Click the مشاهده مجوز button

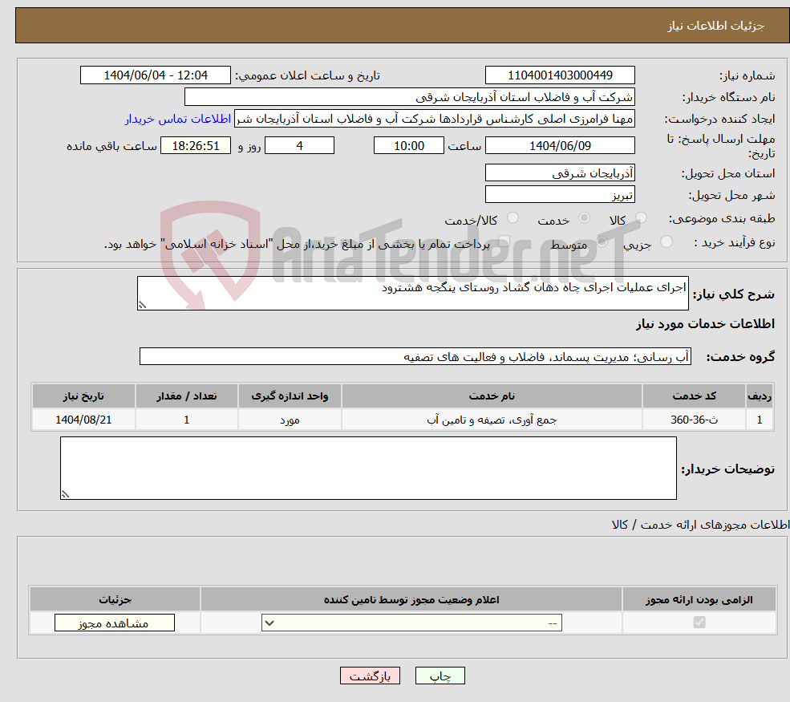click(113, 623)
